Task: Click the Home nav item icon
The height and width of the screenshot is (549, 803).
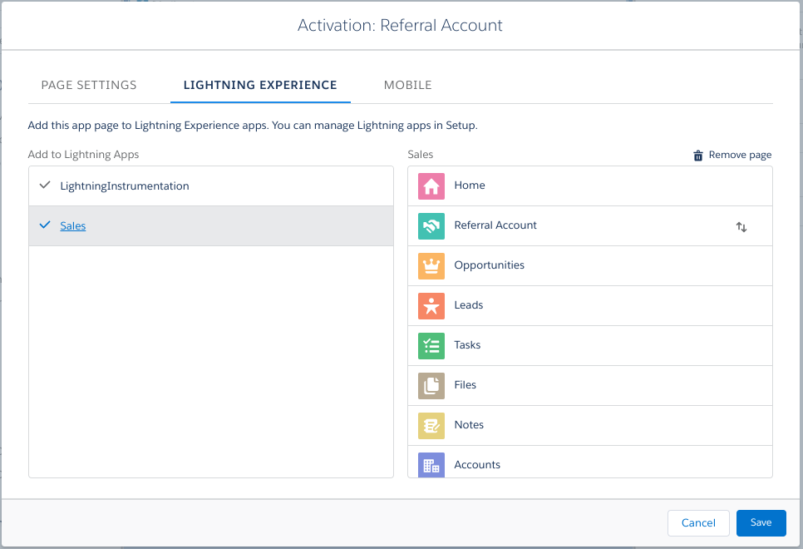Action: 431,185
